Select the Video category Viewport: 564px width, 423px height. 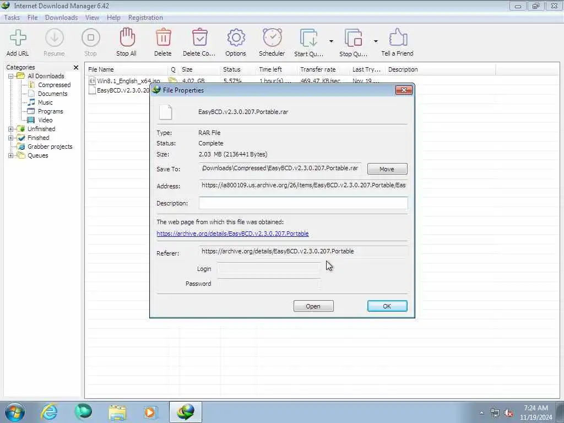point(45,120)
